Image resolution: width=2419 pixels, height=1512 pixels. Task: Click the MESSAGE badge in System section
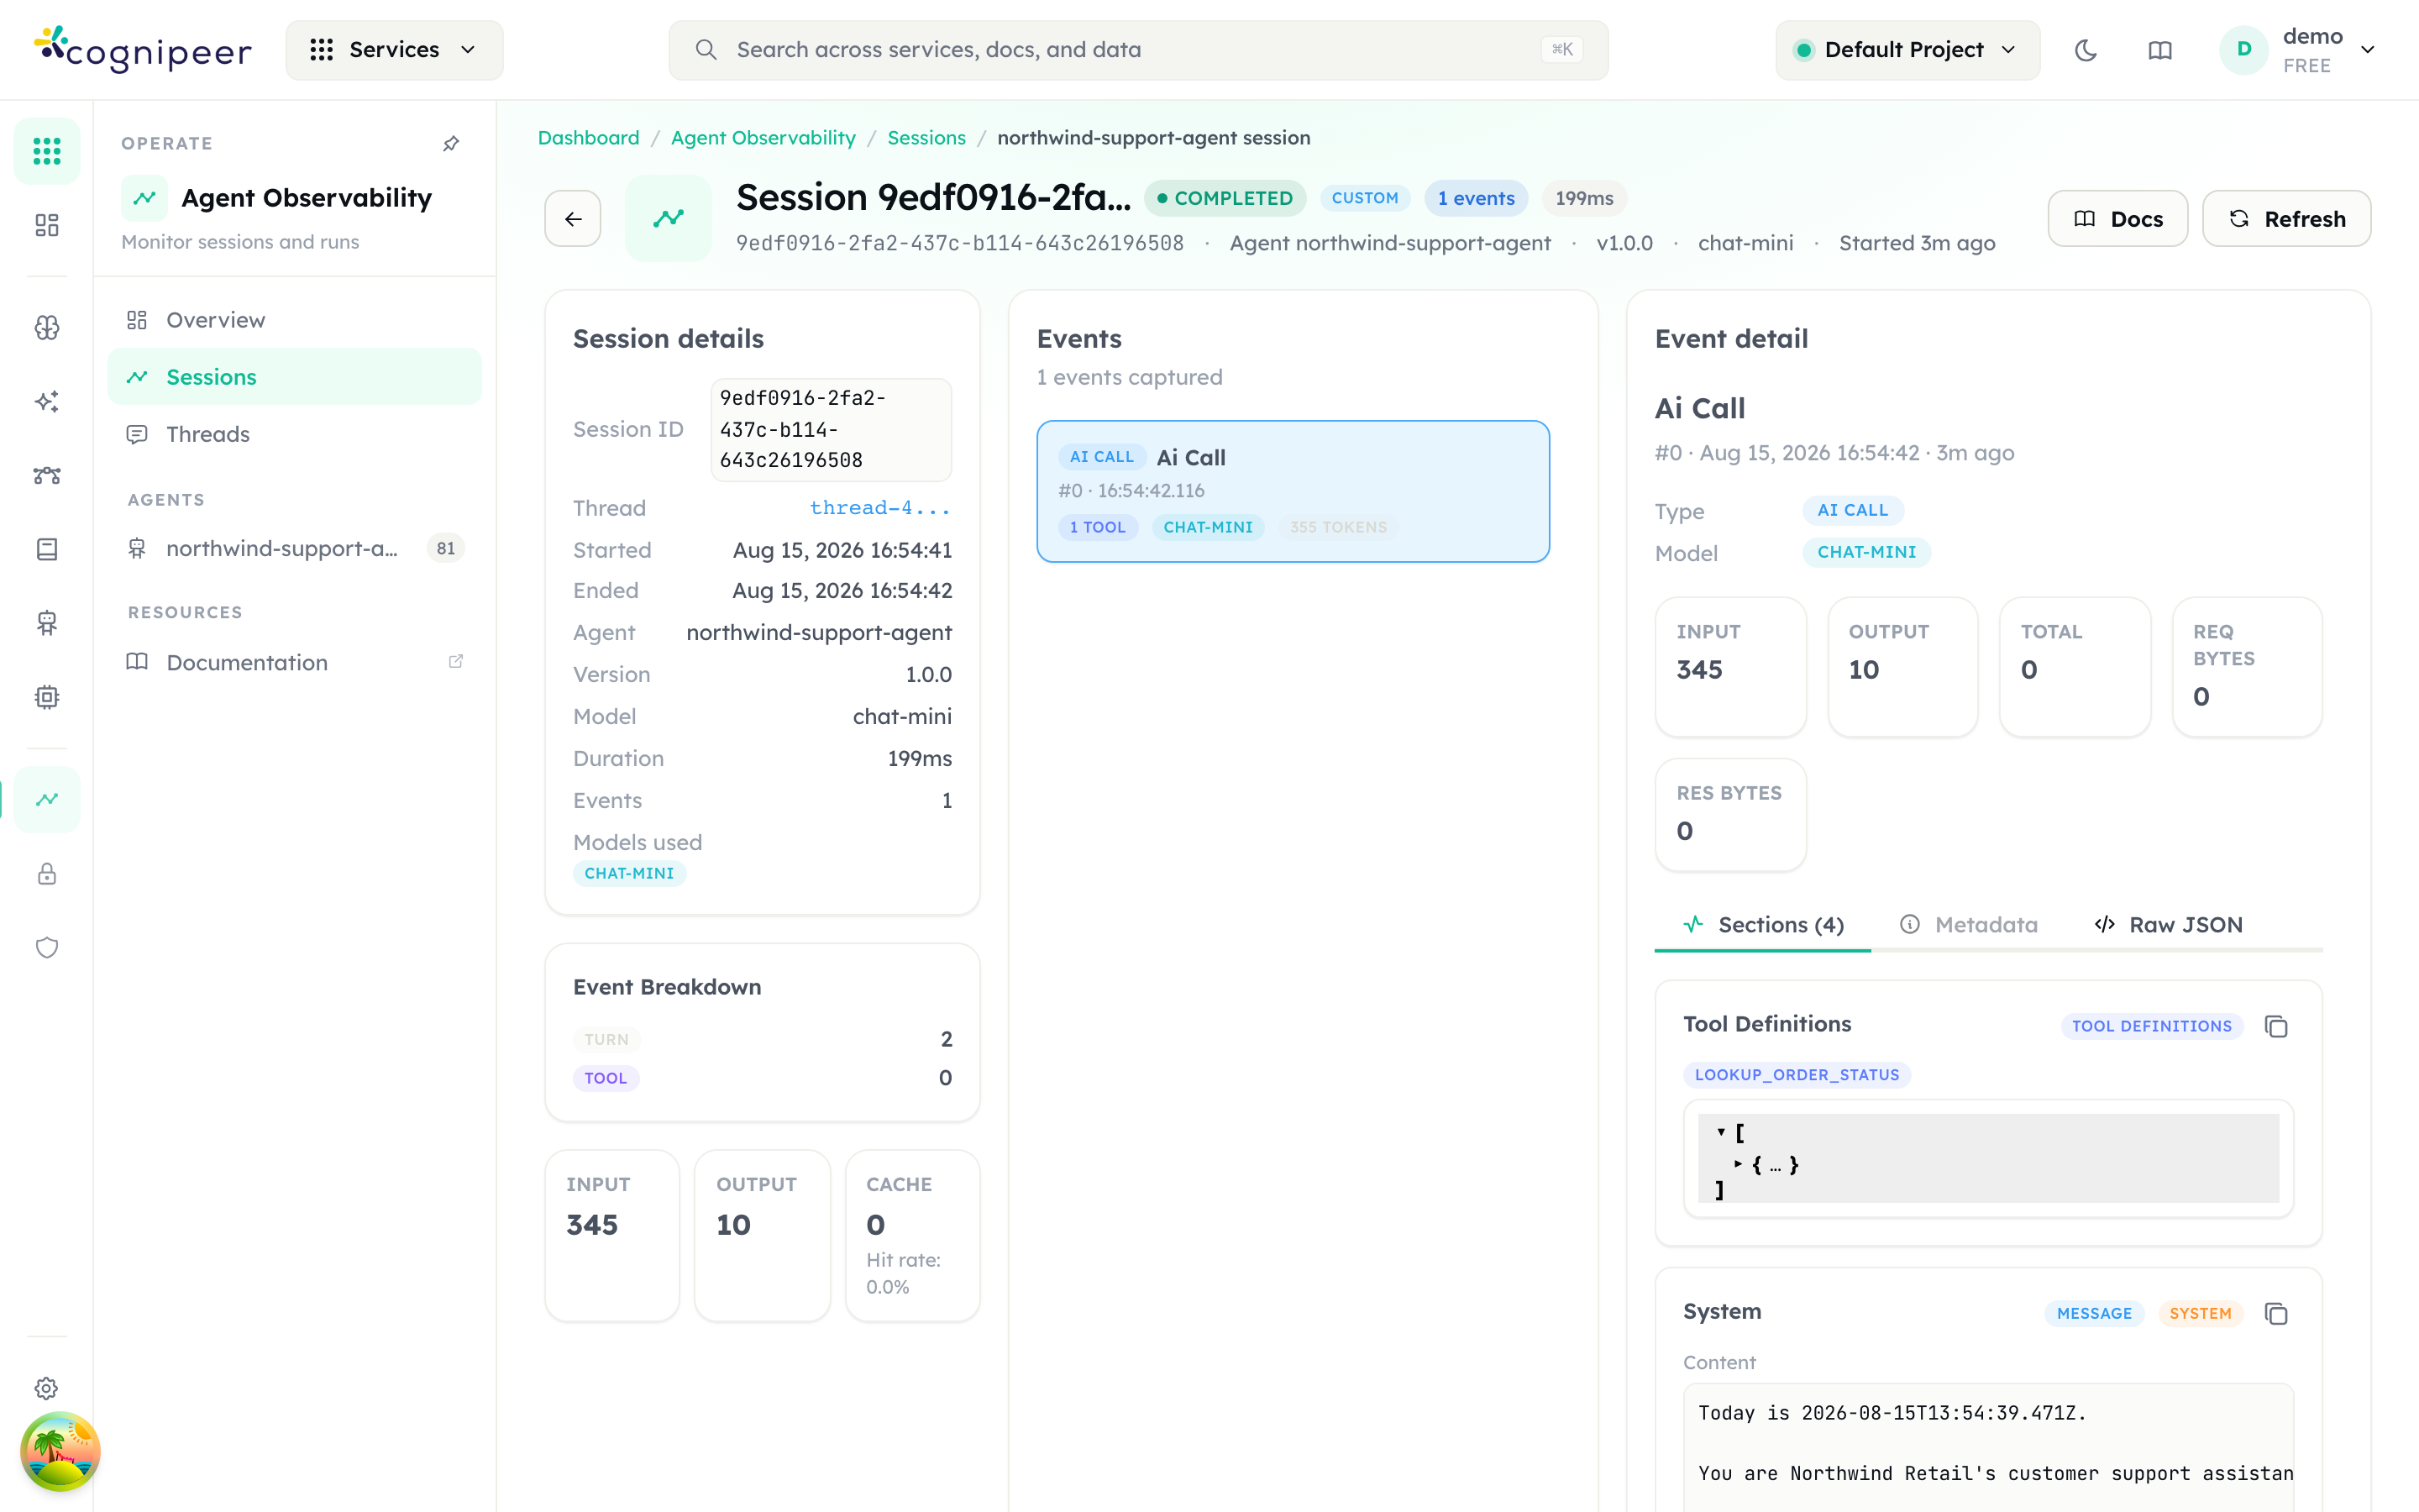(x=2094, y=1313)
